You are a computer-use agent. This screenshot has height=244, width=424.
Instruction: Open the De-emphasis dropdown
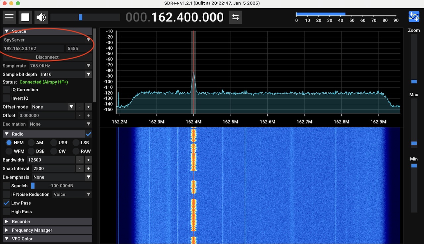pos(62,177)
